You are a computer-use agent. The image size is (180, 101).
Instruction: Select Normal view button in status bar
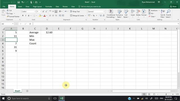point(144,94)
